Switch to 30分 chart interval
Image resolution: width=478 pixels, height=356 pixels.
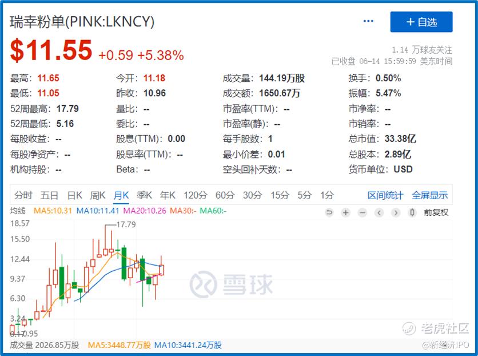(x=252, y=195)
